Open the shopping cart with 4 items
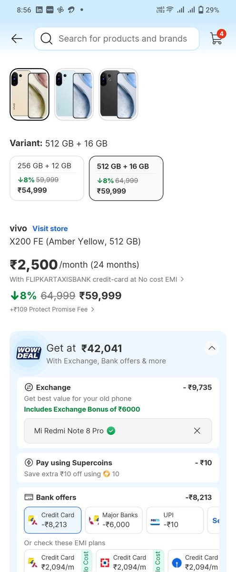Screen dimensions: 236x572 pos(217,38)
